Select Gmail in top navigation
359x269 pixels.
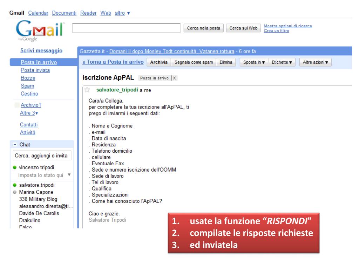[17, 13]
